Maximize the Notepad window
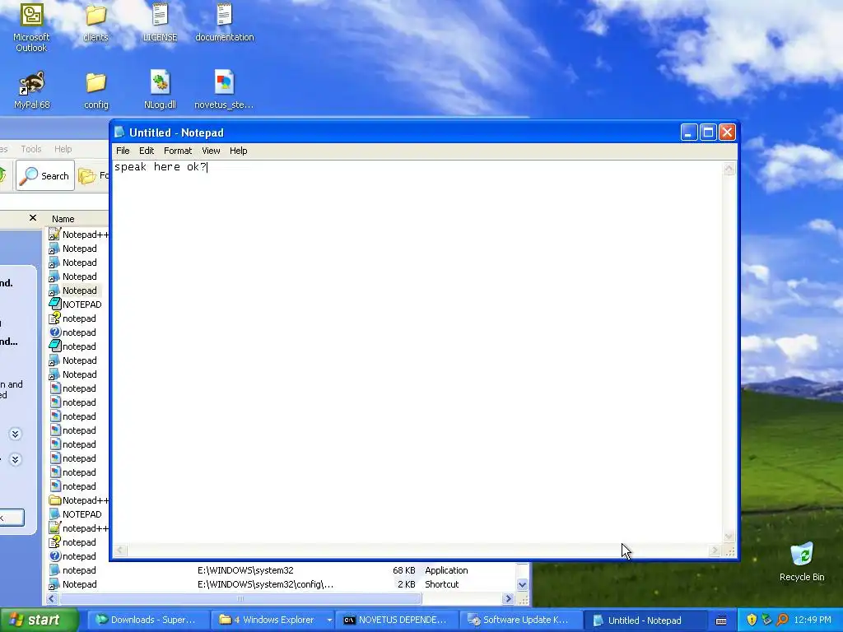 (708, 132)
